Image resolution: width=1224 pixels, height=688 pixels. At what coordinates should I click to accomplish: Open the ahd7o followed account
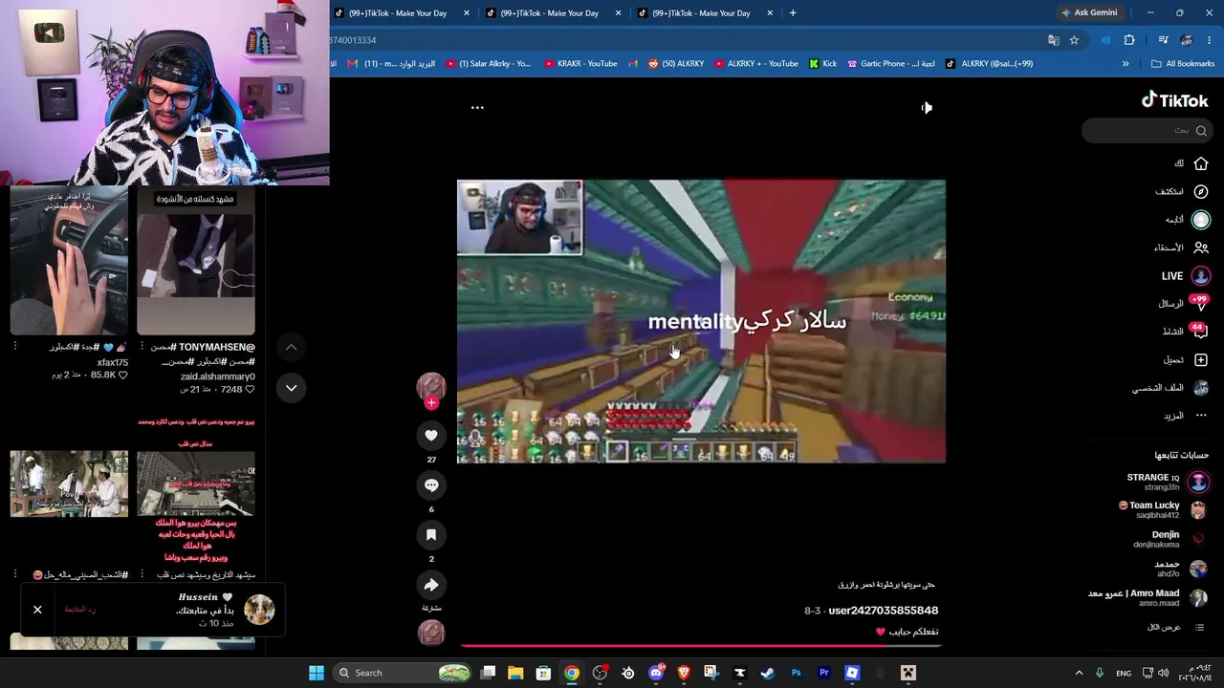click(x=1182, y=570)
